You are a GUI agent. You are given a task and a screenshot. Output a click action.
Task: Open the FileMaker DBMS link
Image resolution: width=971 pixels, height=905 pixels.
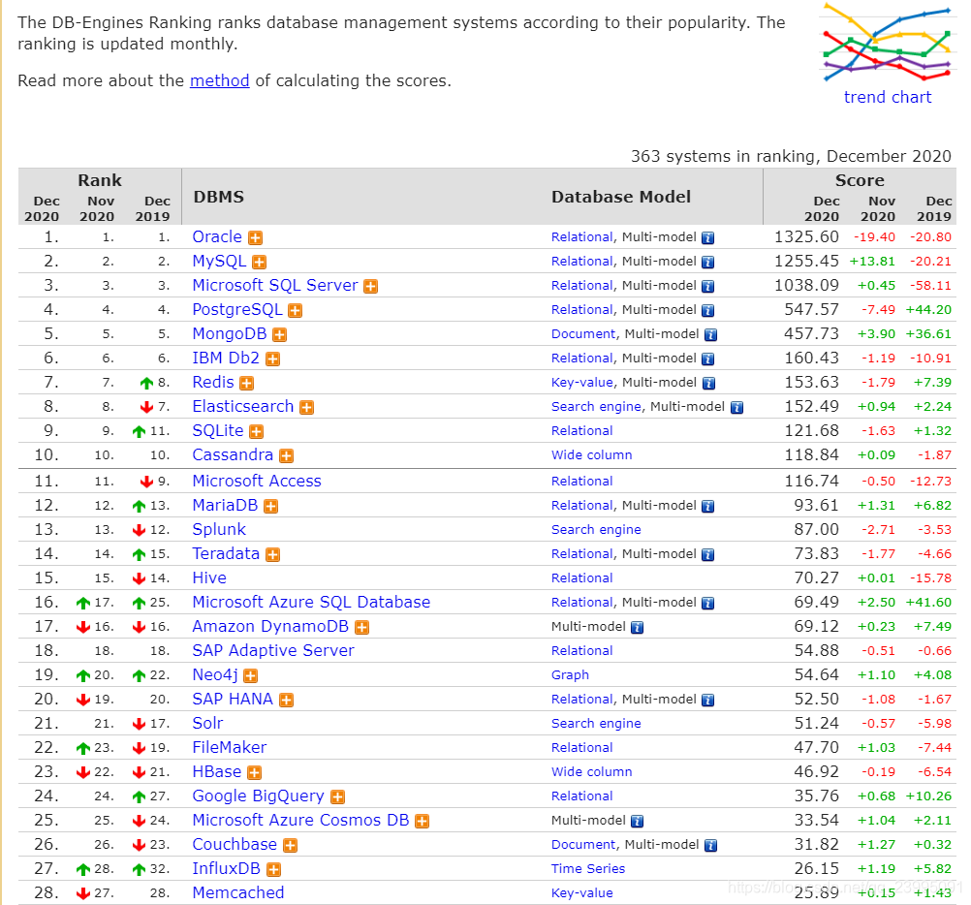[229, 747]
